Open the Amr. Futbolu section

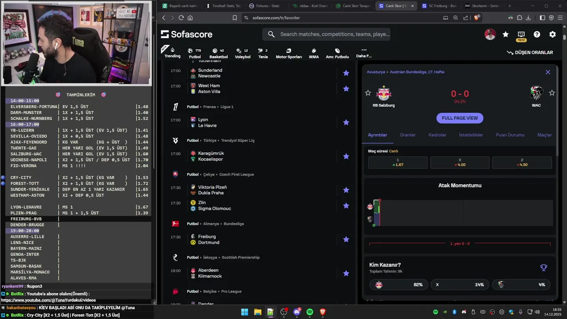click(x=337, y=53)
